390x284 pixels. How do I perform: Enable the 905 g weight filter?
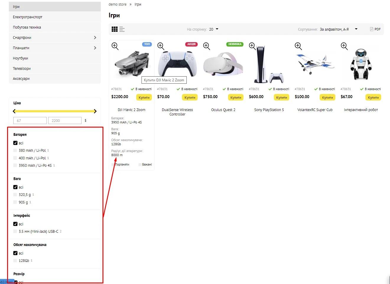[15, 202]
